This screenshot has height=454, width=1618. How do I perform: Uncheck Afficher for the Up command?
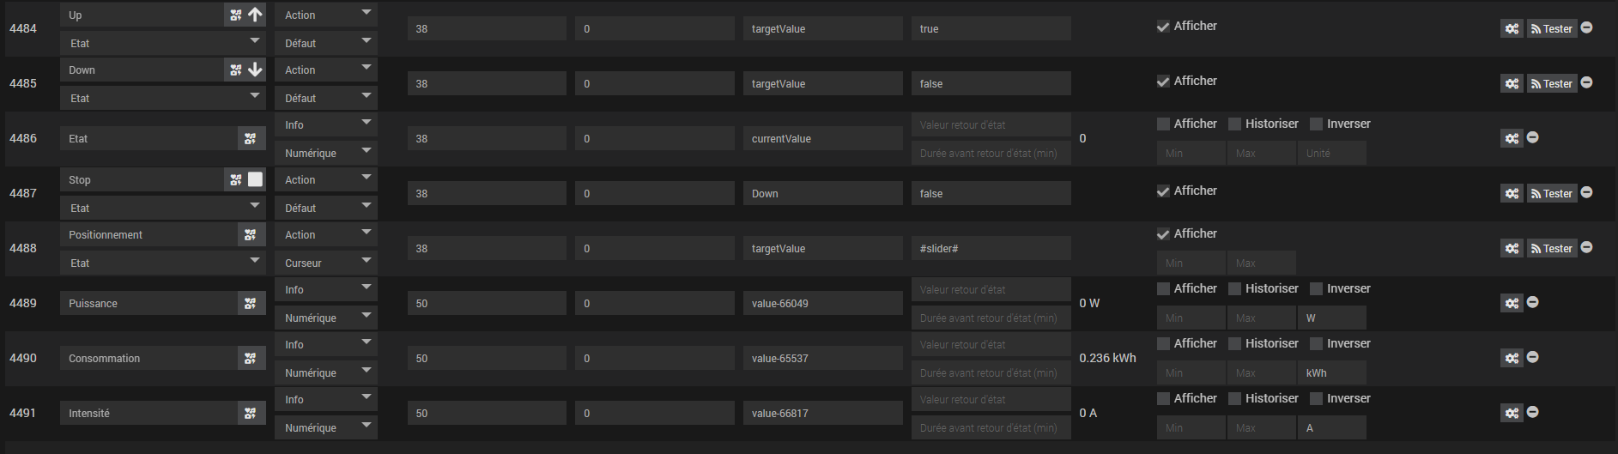point(1163,27)
